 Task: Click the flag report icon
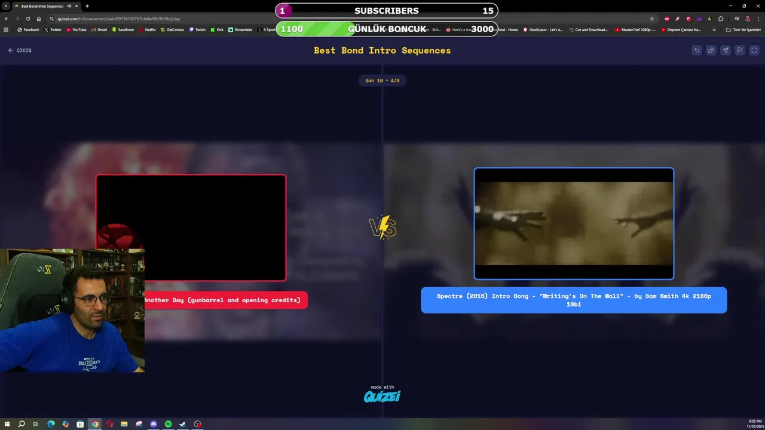740,50
